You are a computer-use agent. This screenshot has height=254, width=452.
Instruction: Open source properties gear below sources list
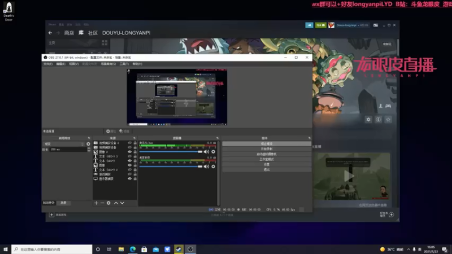tap(108, 203)
